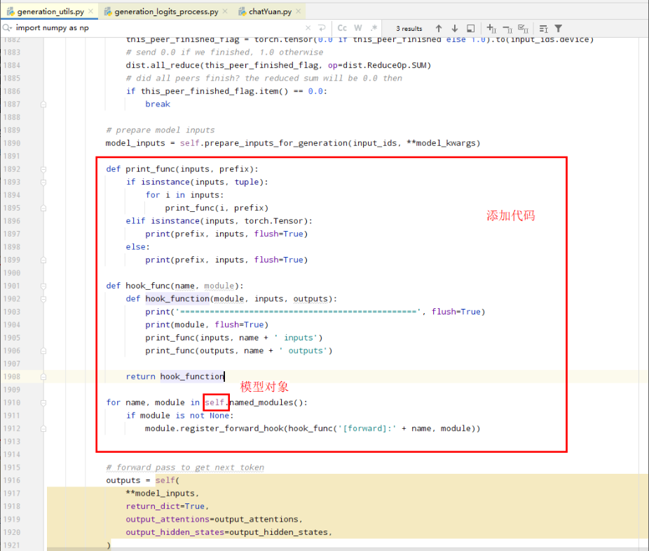Focus the find input 'import numpy as np'
Screen dimensions: 649x551
[159, 28]
